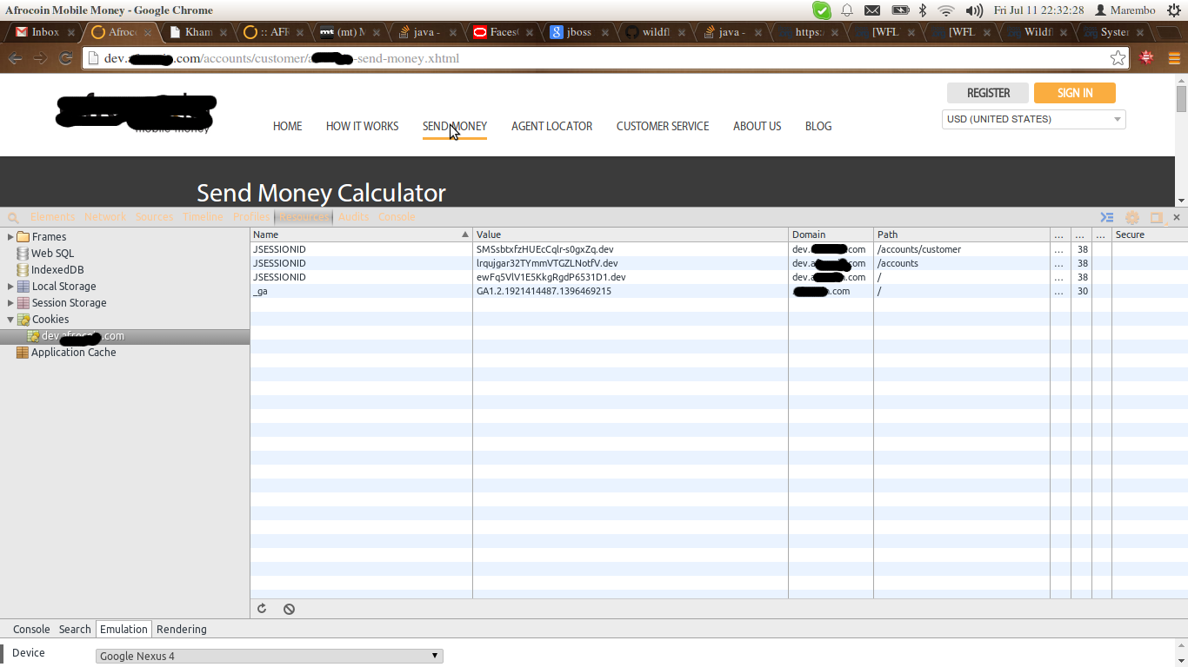Reload the page in Chrome
Screen dimensions: 1188x667
[x=65, y=58]
